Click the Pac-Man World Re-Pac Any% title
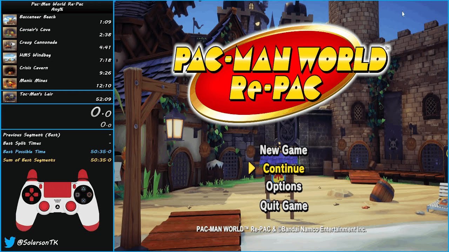Viewport: 449px width, 252px height. point(57,7)
